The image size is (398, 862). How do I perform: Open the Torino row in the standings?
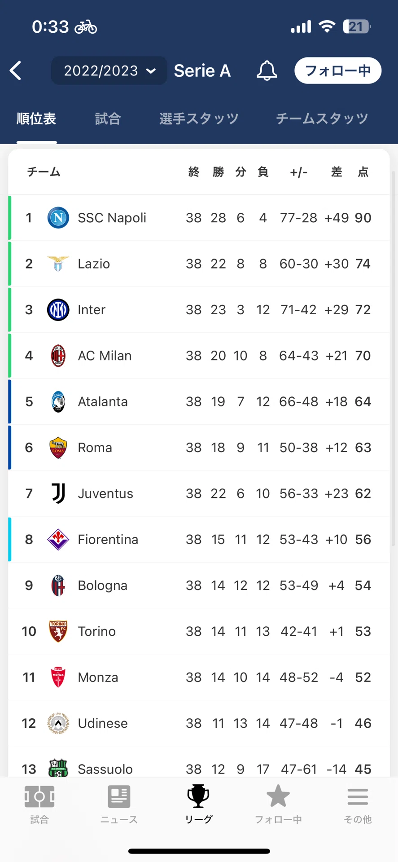point(199,631)
